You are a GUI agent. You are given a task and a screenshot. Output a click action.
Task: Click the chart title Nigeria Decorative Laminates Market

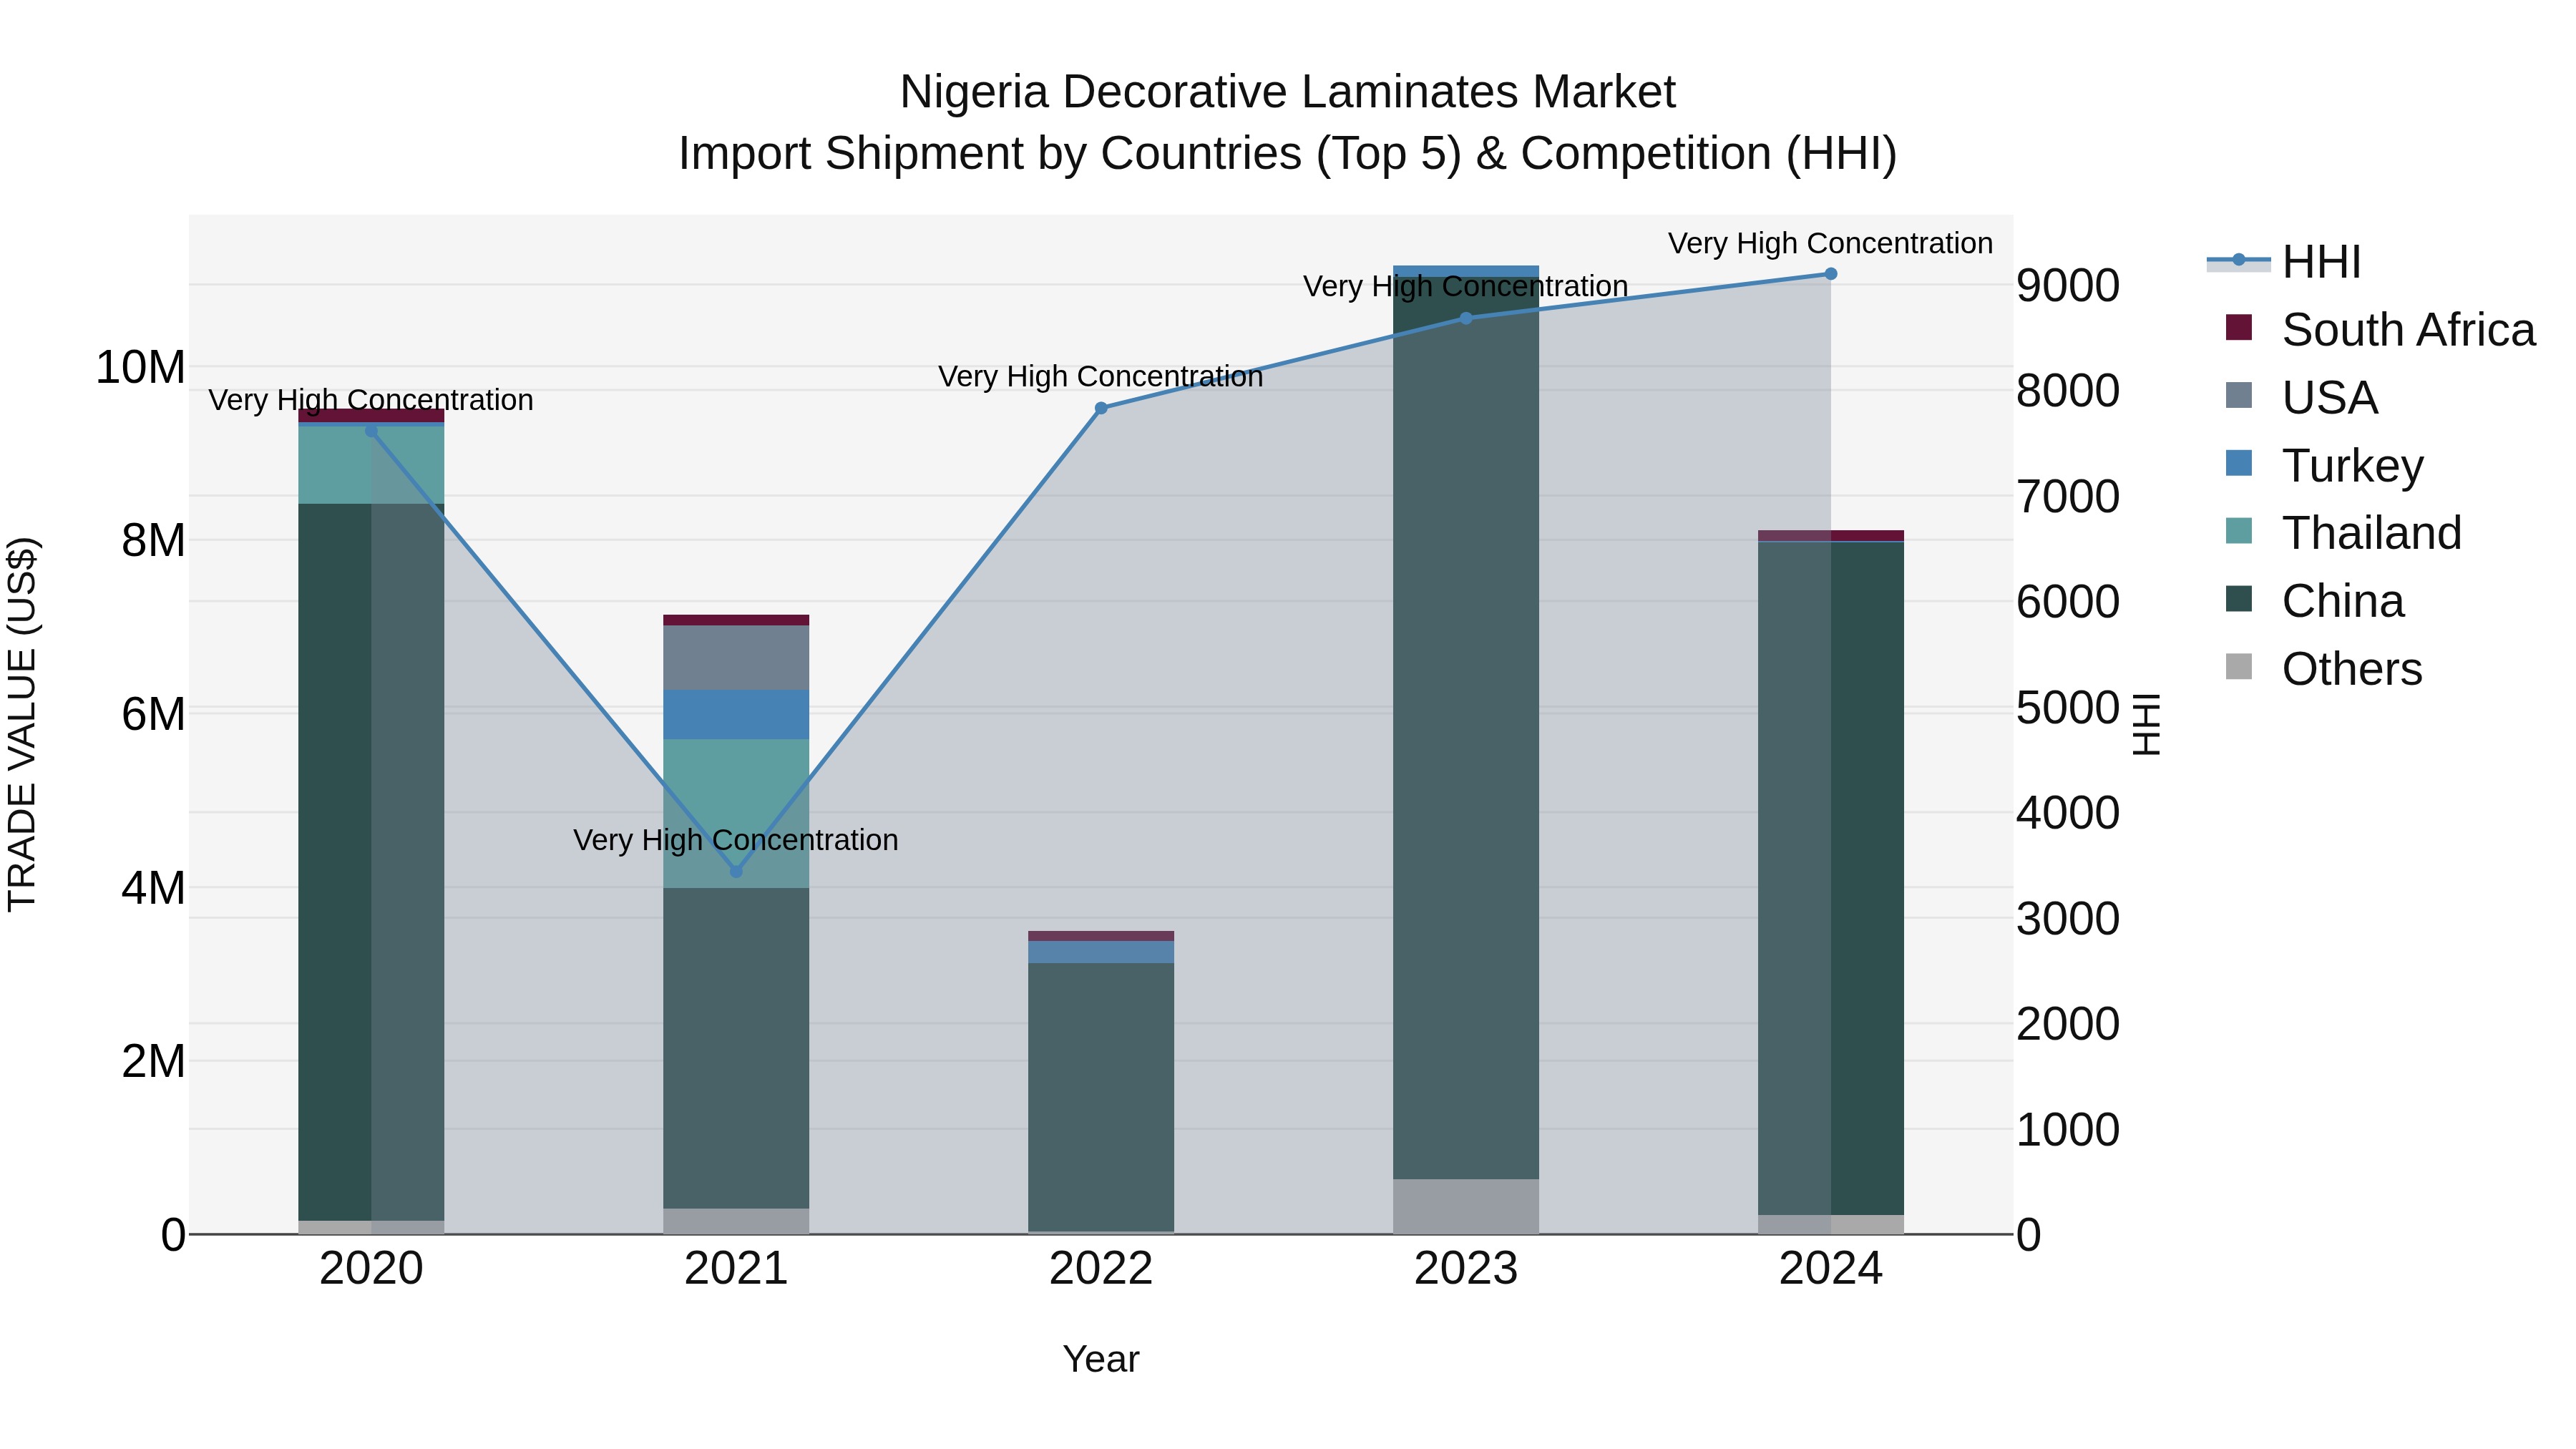click(1287, 92)
